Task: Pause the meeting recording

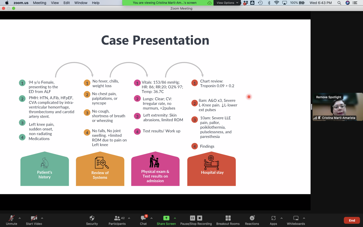Action: pos(193,218)
